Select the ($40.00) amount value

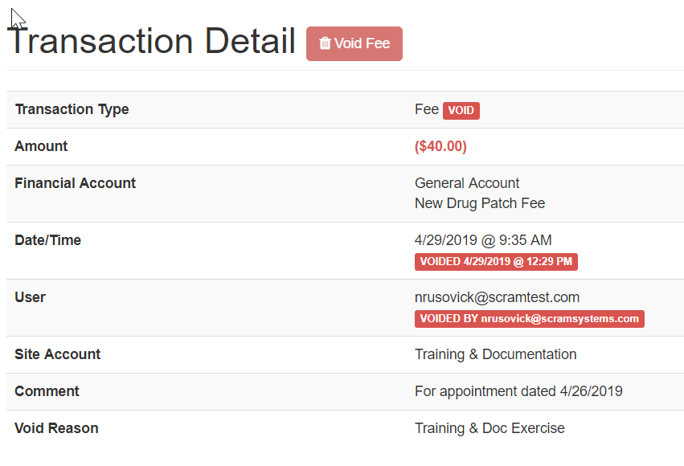tap(440, 146)
